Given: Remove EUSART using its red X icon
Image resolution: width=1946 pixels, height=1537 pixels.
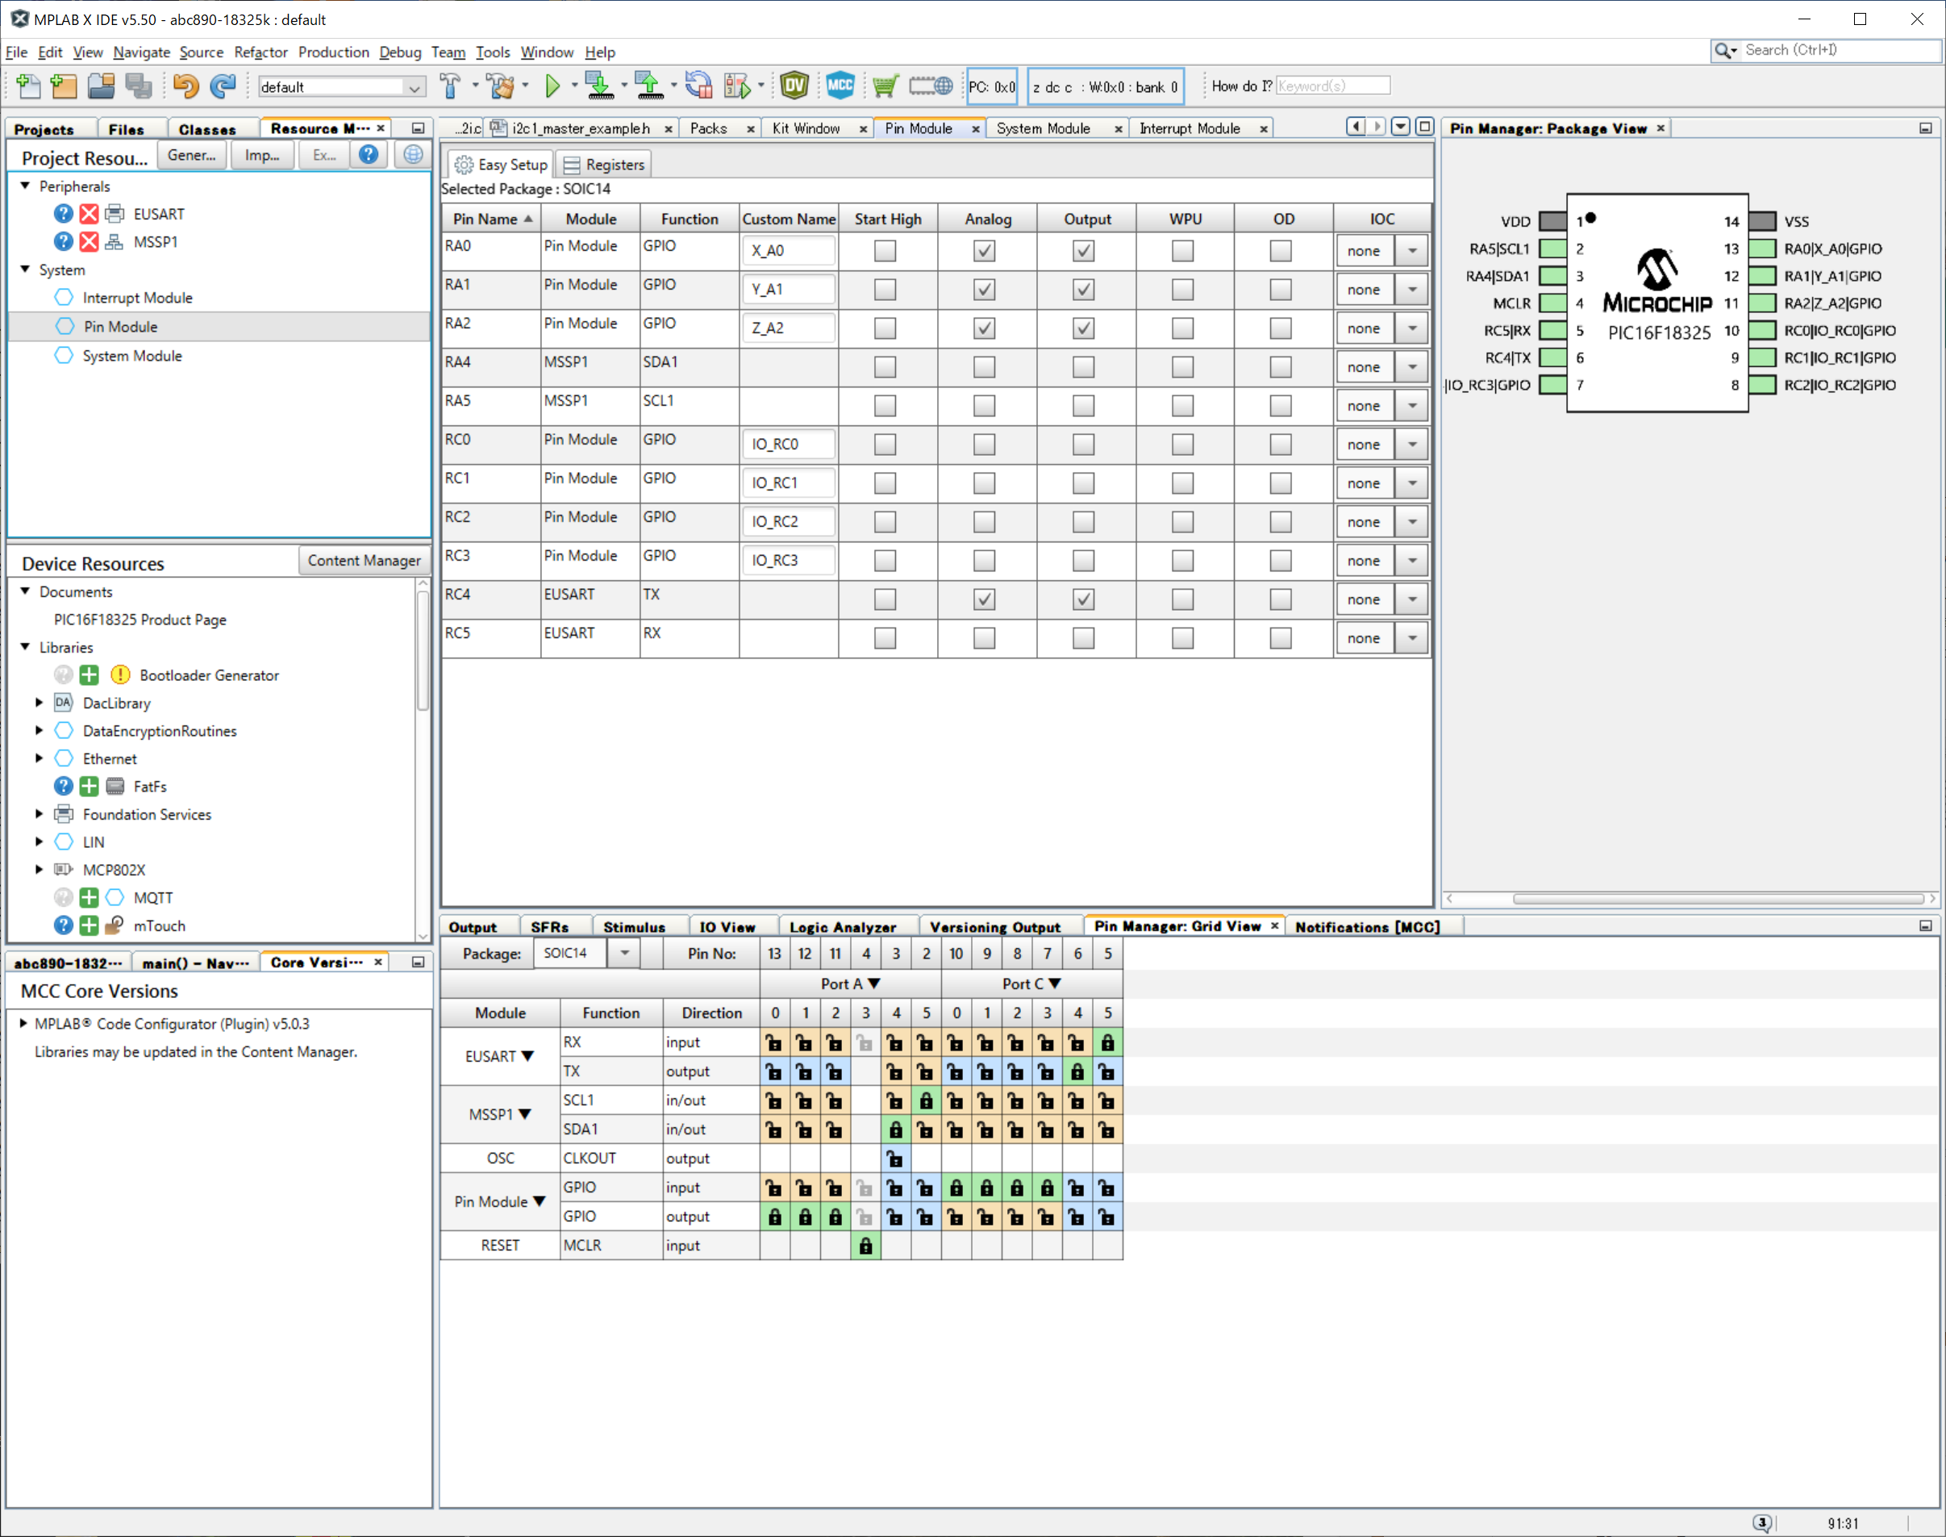Looking at the screenshot, I should click(88, 214).
